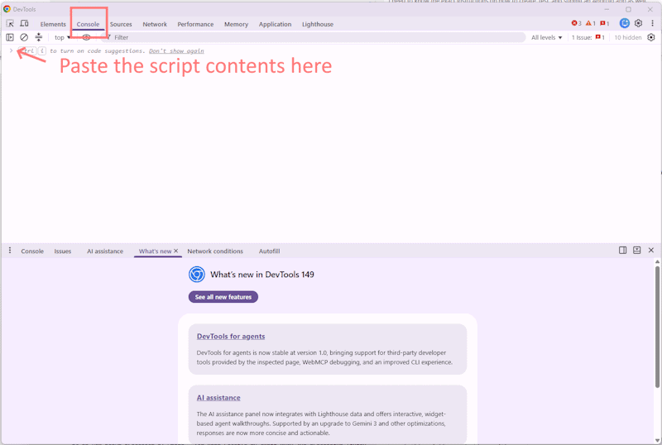Open the drawer AI assistance tab
The width and height of the screenshot is (662, 445).
coord(105,251)
